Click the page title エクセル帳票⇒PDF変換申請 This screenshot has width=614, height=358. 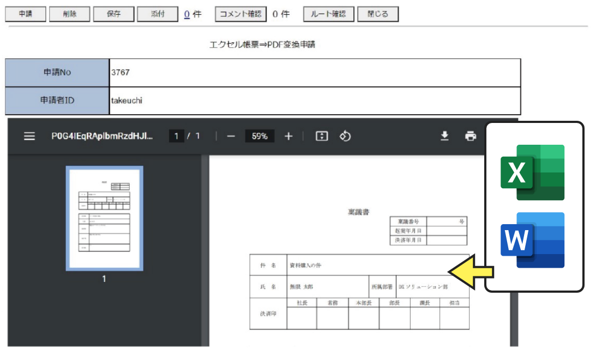click(262, 45)
